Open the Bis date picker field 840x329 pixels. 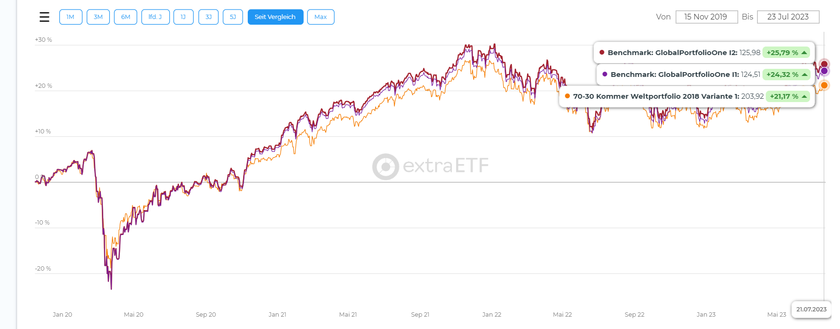788,17
